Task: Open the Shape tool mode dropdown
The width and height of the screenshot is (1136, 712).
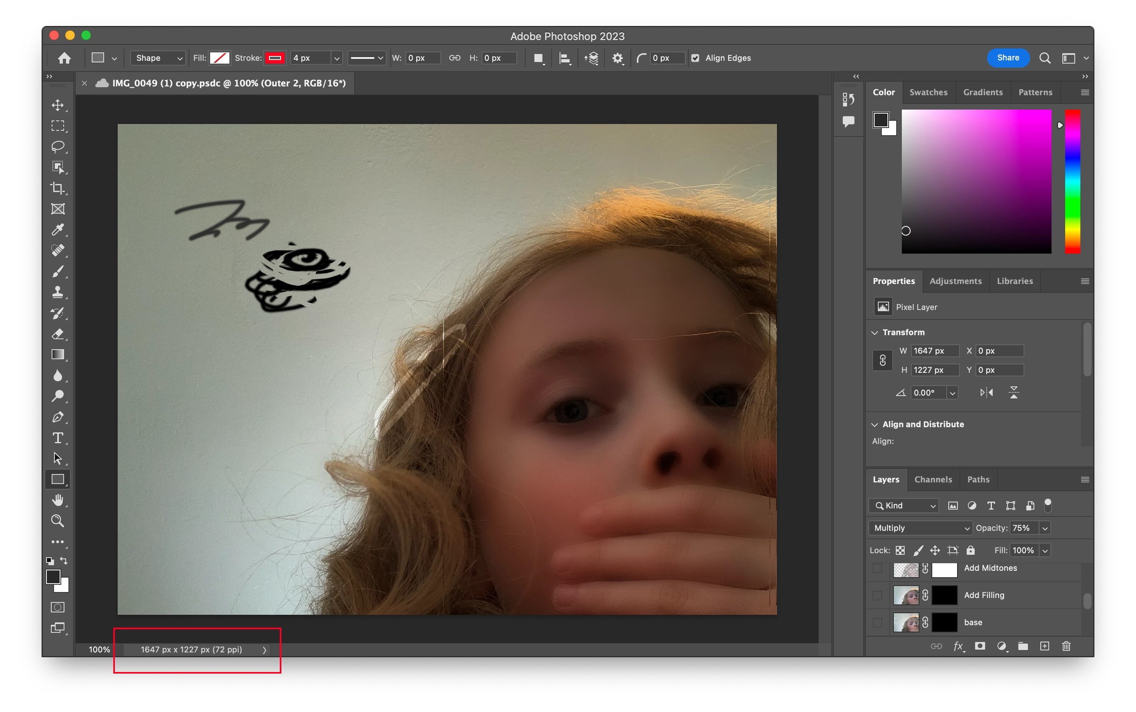Action: 158,58
